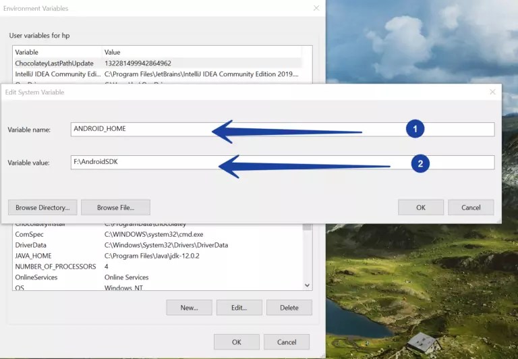Click the Variable name input field
This screenshot has width=518, height=359.
(283, 130)
